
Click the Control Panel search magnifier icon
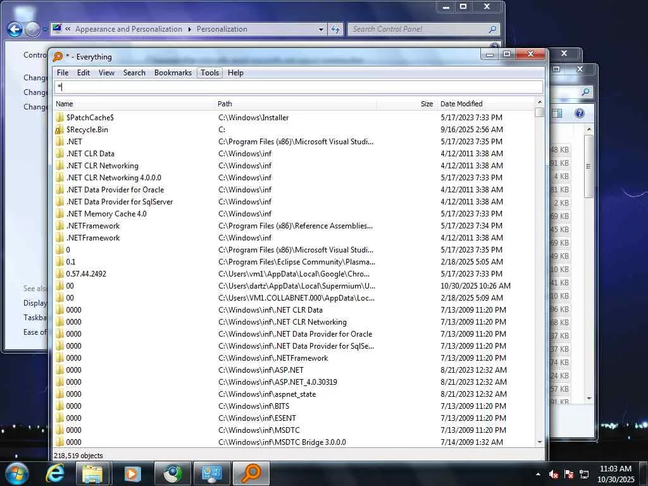pyautogui.click(x=492, y=29)
